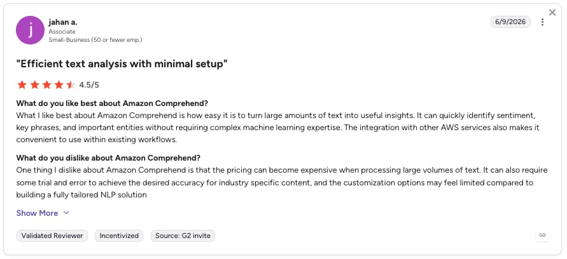This screenshot has height=259, width=567.
Task: Close the review popup with the X
Action: 552,13
